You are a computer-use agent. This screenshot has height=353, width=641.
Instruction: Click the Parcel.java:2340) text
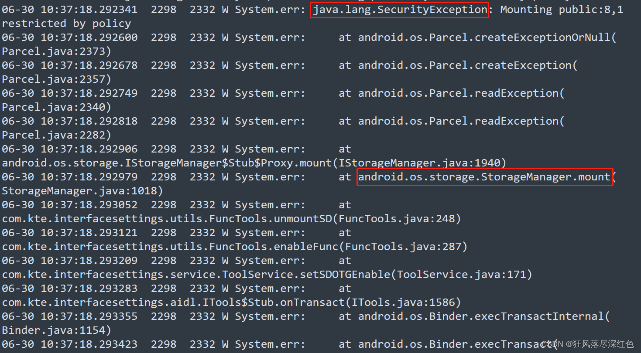click(x=57, y=107)
